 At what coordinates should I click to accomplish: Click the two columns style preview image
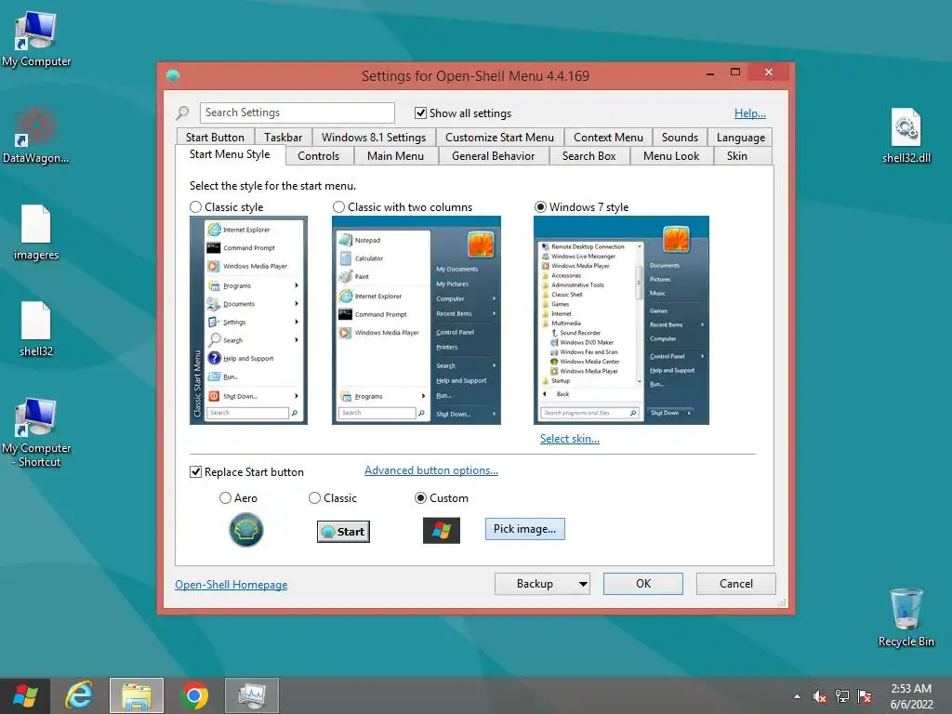[x=416, y=320]
